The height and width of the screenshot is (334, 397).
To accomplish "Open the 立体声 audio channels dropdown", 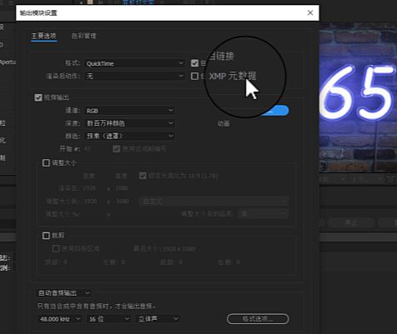I will tap(158, 319).
